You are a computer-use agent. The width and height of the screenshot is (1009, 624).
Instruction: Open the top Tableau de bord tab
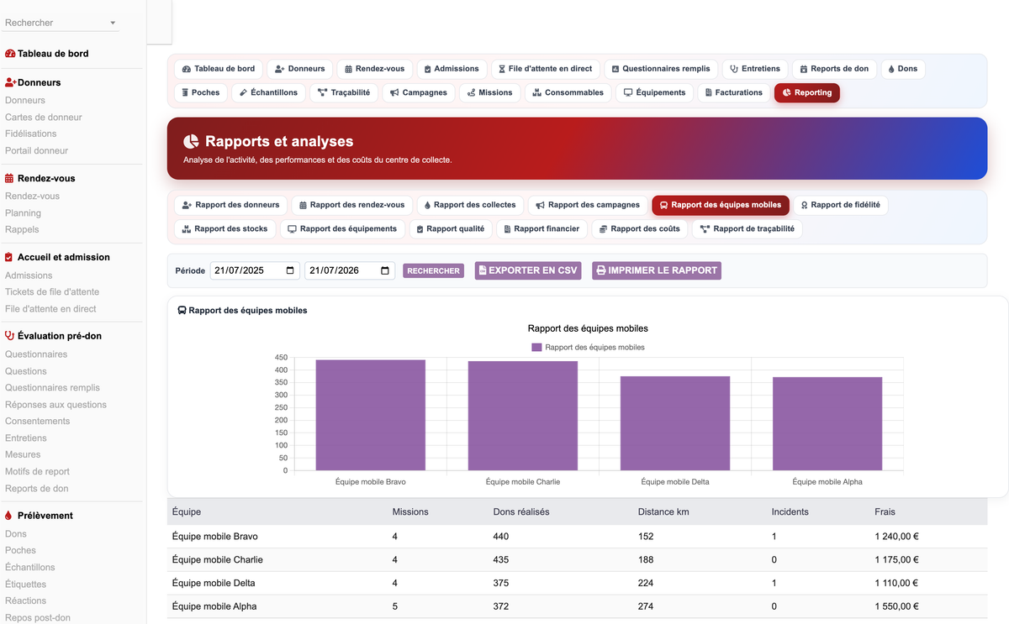pyautogui.click(x=219, y=69)
